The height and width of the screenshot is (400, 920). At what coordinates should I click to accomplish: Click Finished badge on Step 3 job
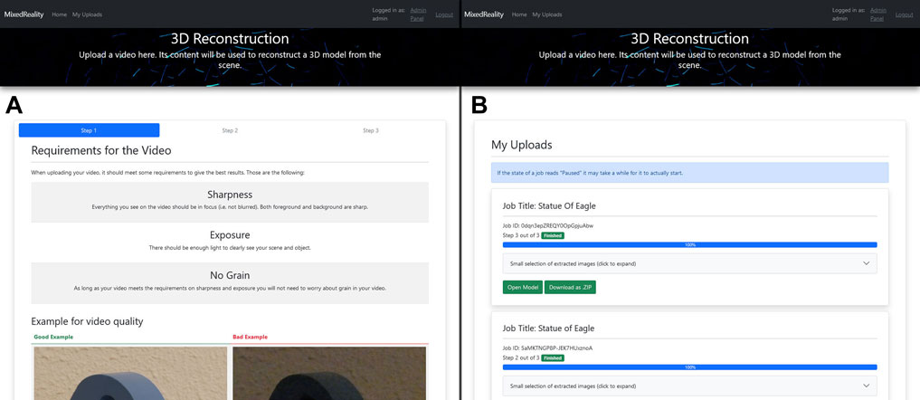click(x=552, y=235)
